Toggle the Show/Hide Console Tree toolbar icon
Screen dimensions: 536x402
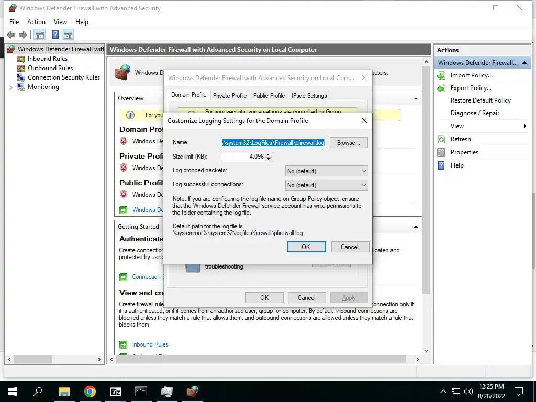40,35
